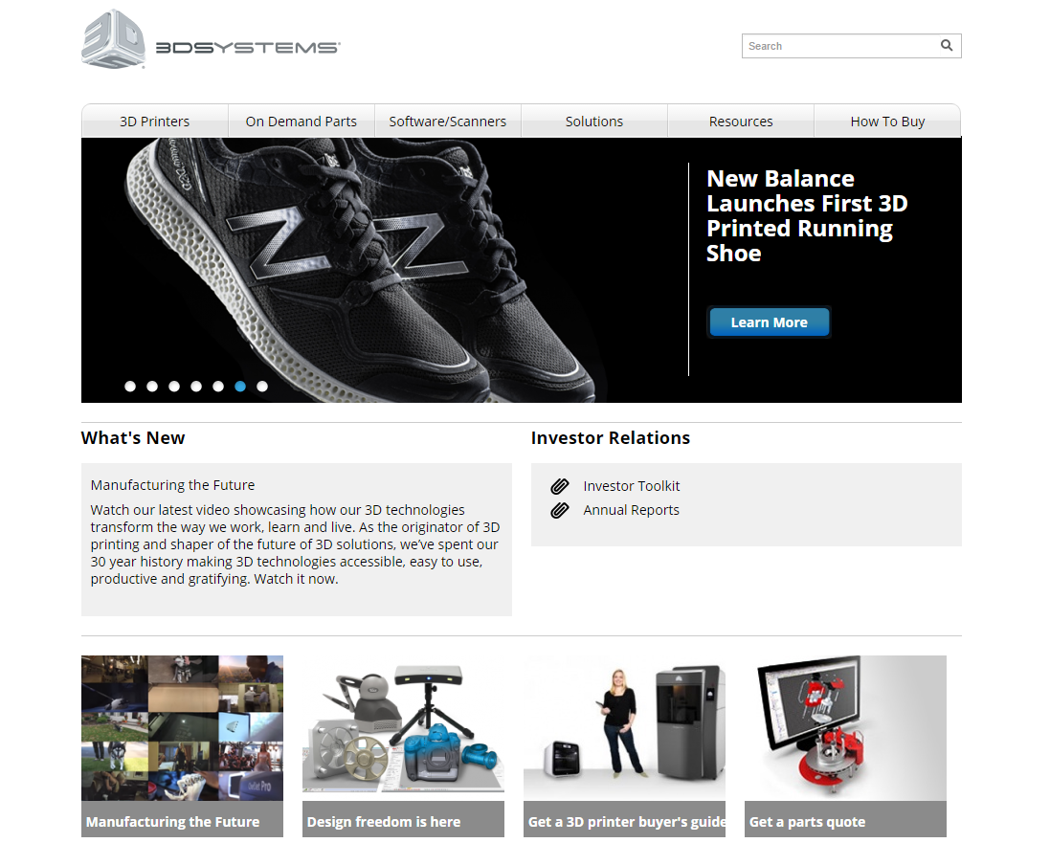The height and width of the screenshot is (843, 1050).
Task: Click the paperclip icon beside Investor Toolkit
Action: coord(560,486)
